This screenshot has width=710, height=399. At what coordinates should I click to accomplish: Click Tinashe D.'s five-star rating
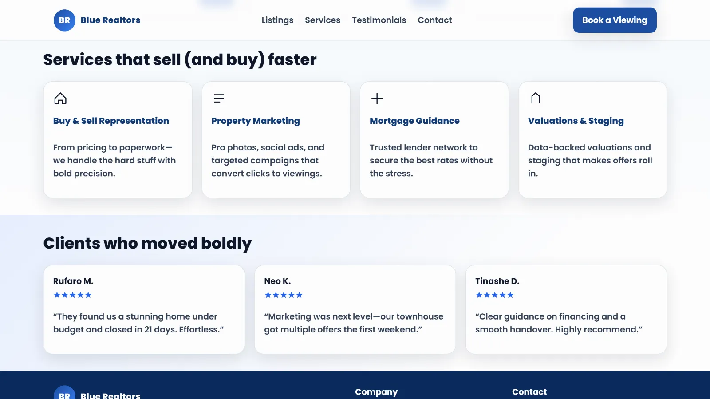pos(494,295)
